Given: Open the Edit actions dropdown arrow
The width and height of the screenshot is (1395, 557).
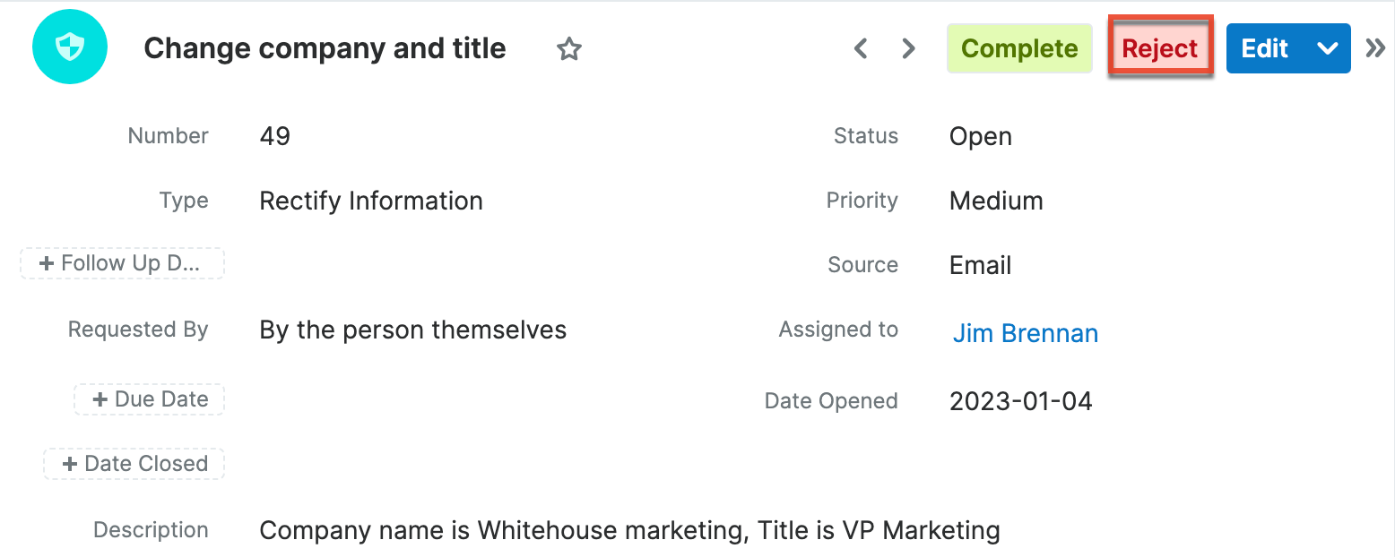Looking at the screenshot, I should [1328, 48].
